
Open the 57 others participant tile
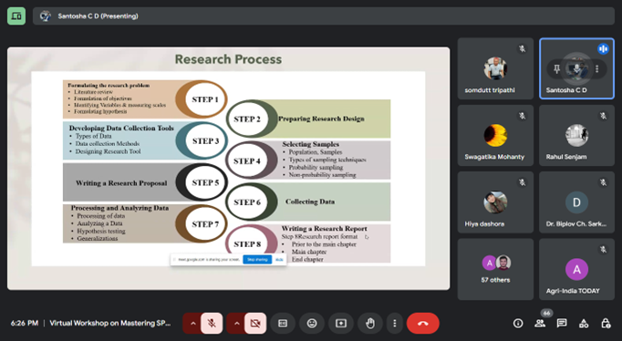pyautogui.click(x=495, y=269)
